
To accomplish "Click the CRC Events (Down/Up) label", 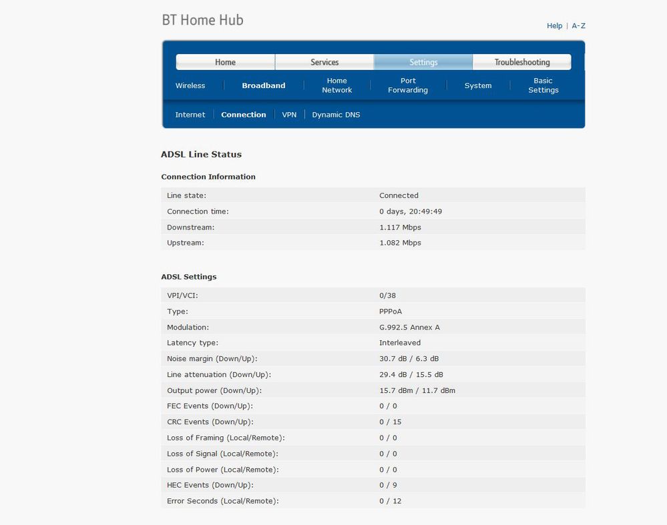I will click(x=210, y=422).
